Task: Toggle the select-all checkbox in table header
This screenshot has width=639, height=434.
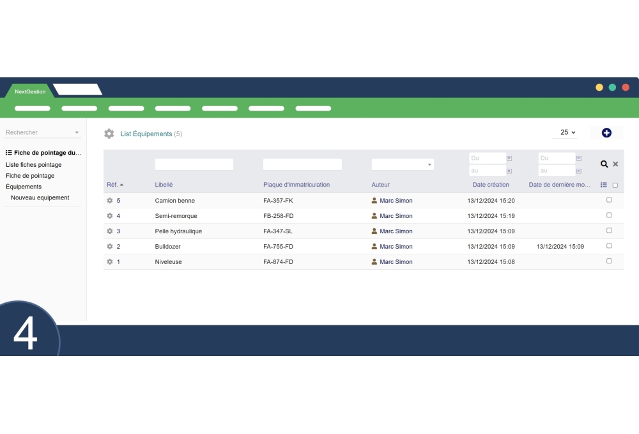Action: (x=615, y=185)
